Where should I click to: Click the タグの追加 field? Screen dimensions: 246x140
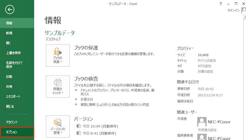point(204,66)
